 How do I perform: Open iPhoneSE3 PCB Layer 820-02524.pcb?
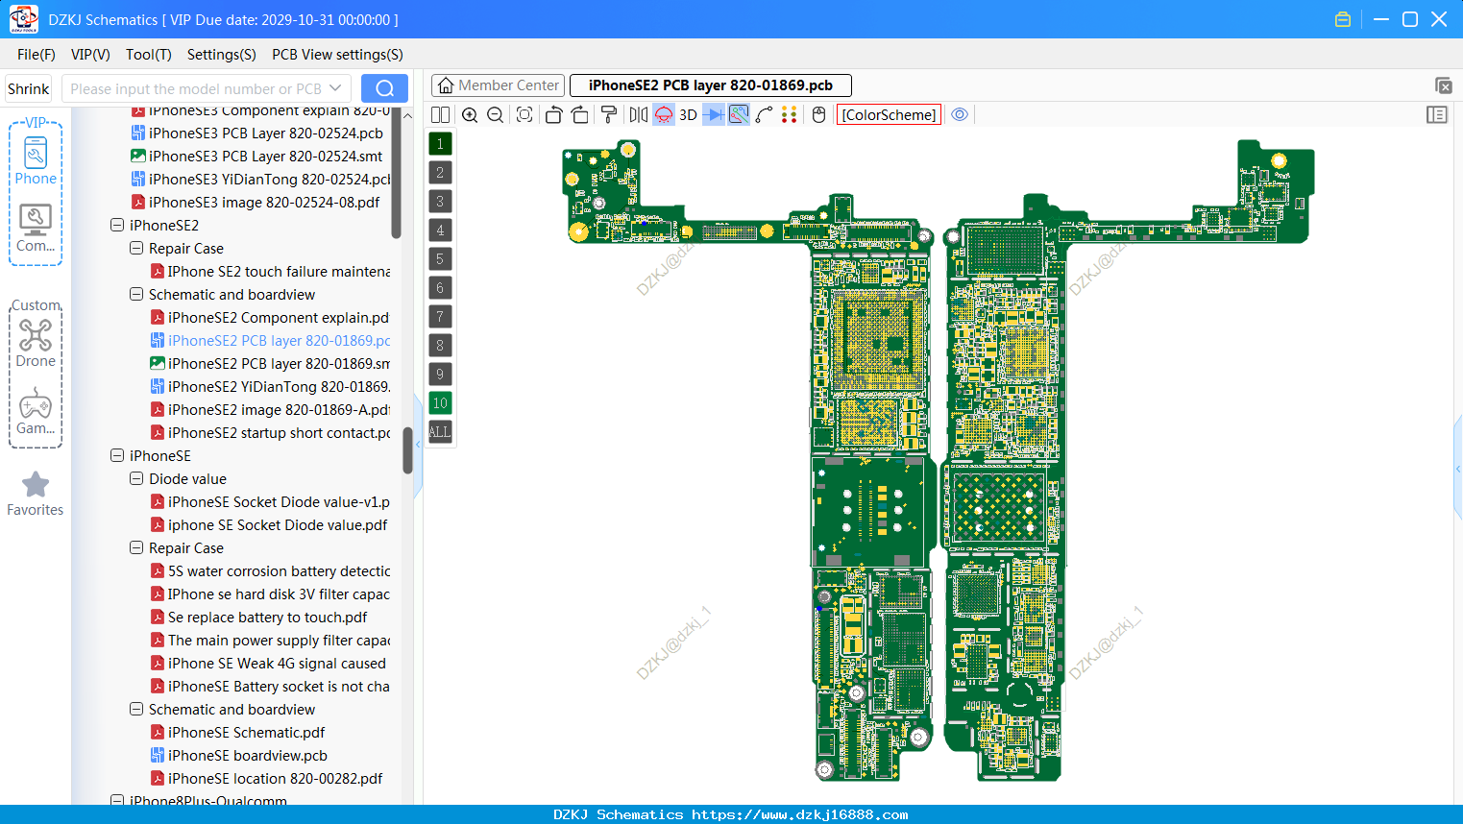(257, 133)
